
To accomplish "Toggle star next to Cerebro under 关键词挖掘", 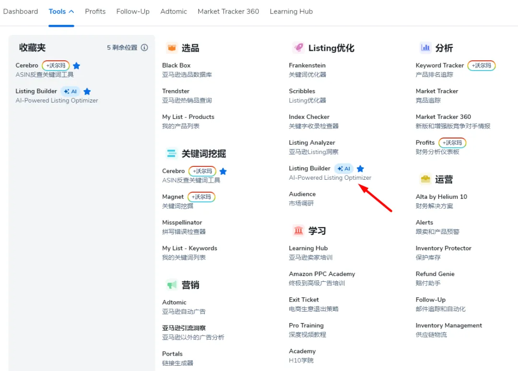I will click(x=223, y=171).
